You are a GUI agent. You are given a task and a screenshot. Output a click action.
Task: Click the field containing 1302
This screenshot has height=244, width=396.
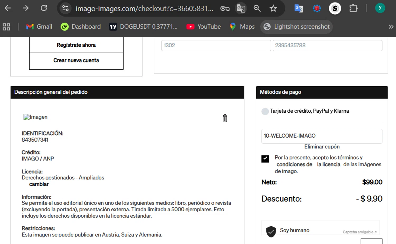(216, 45)
